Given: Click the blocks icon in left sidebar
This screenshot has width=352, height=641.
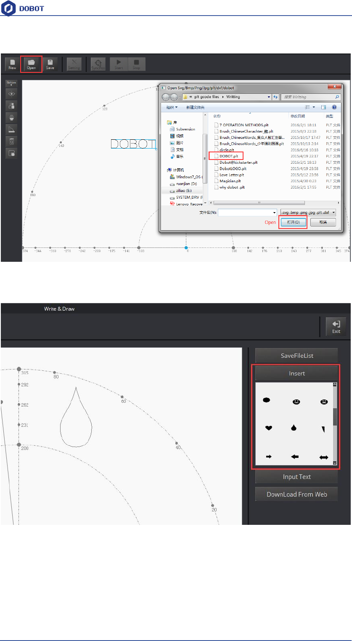Looking at the screenshot, I should tap(11, 106).
